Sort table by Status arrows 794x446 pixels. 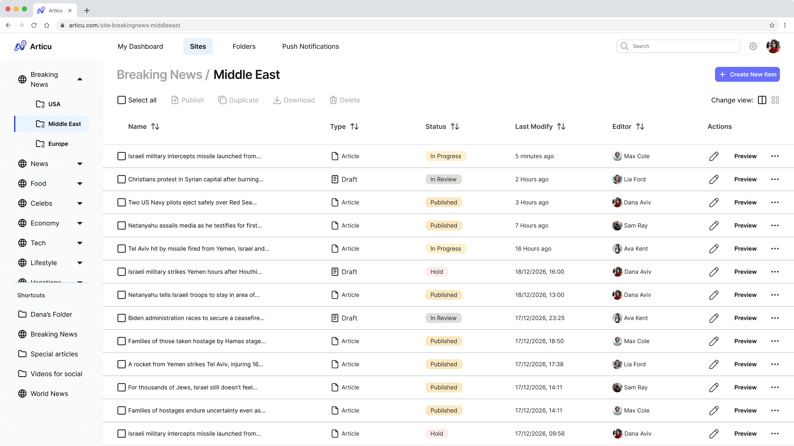pos(455,127)
